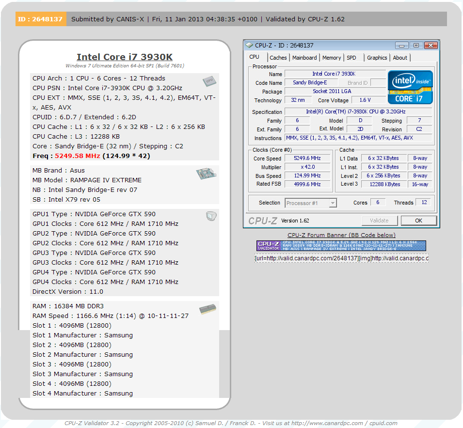Screen dimensions: 463x428
Task: Click the CPUID : 6.D.7 / Extended row
Action: pos(84,117)
